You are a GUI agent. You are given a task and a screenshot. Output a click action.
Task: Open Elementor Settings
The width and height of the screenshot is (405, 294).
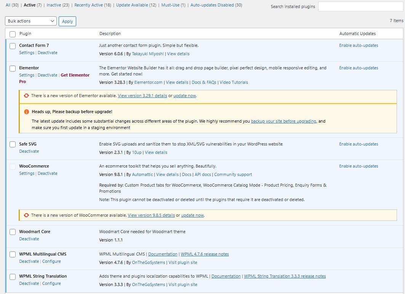(27, 75)
